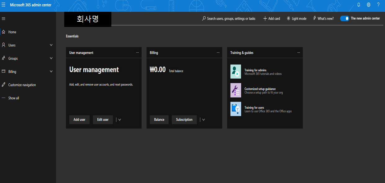Open Training for admins link
385x183 pixels.
255,70
